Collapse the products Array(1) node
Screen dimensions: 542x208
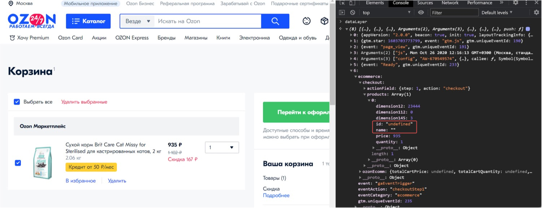[x=365, y=94]
